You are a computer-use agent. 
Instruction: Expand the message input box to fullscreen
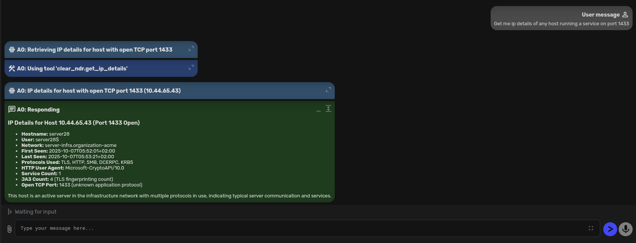point(591,228)
